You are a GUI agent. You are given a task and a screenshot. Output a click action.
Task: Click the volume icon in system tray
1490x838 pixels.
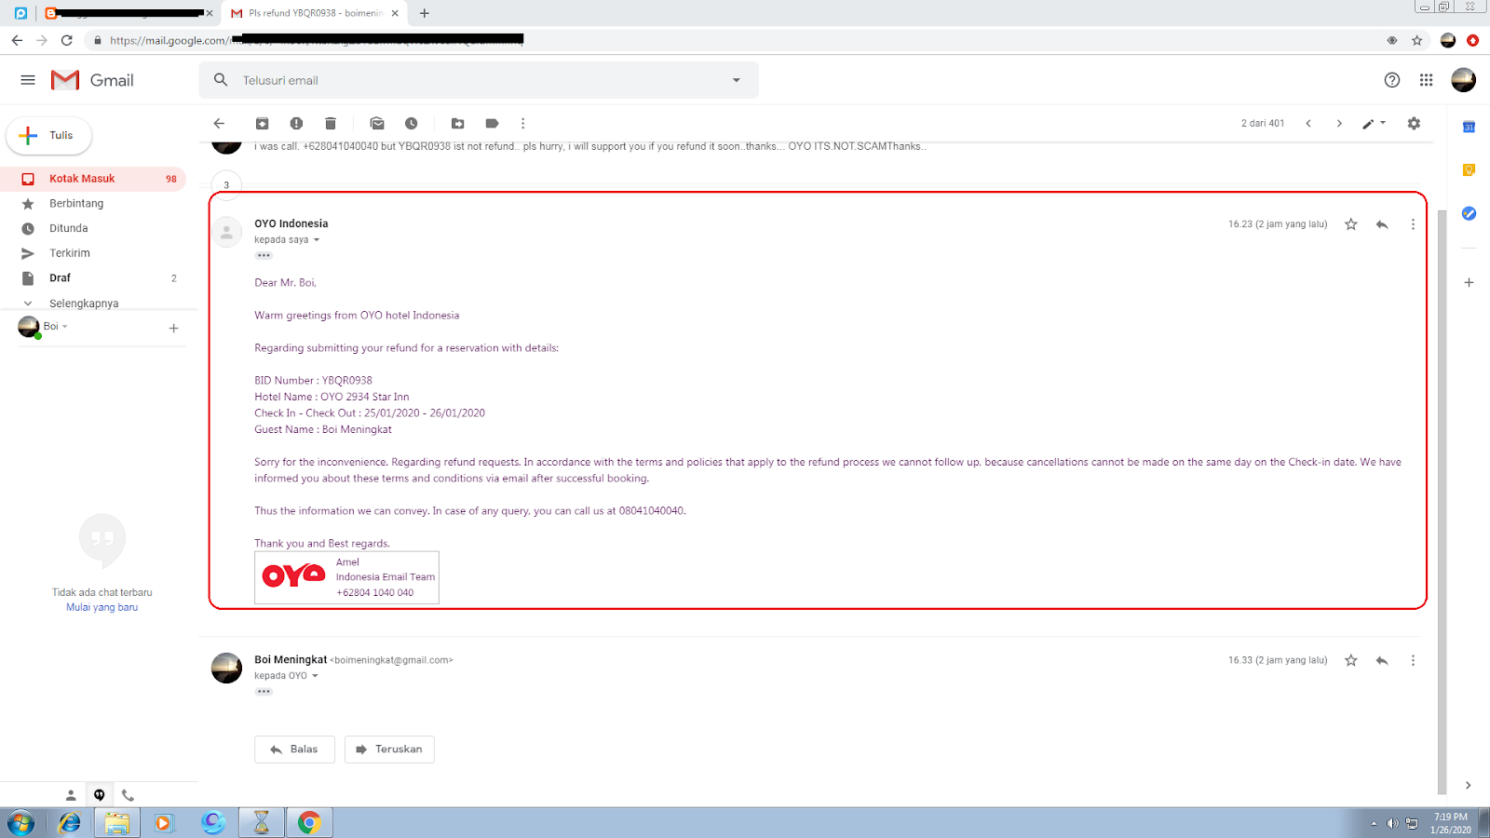tap(1392, 823)
